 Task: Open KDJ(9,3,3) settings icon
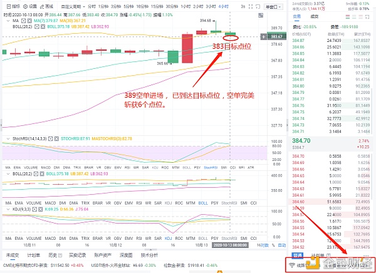tap(36, 209)
